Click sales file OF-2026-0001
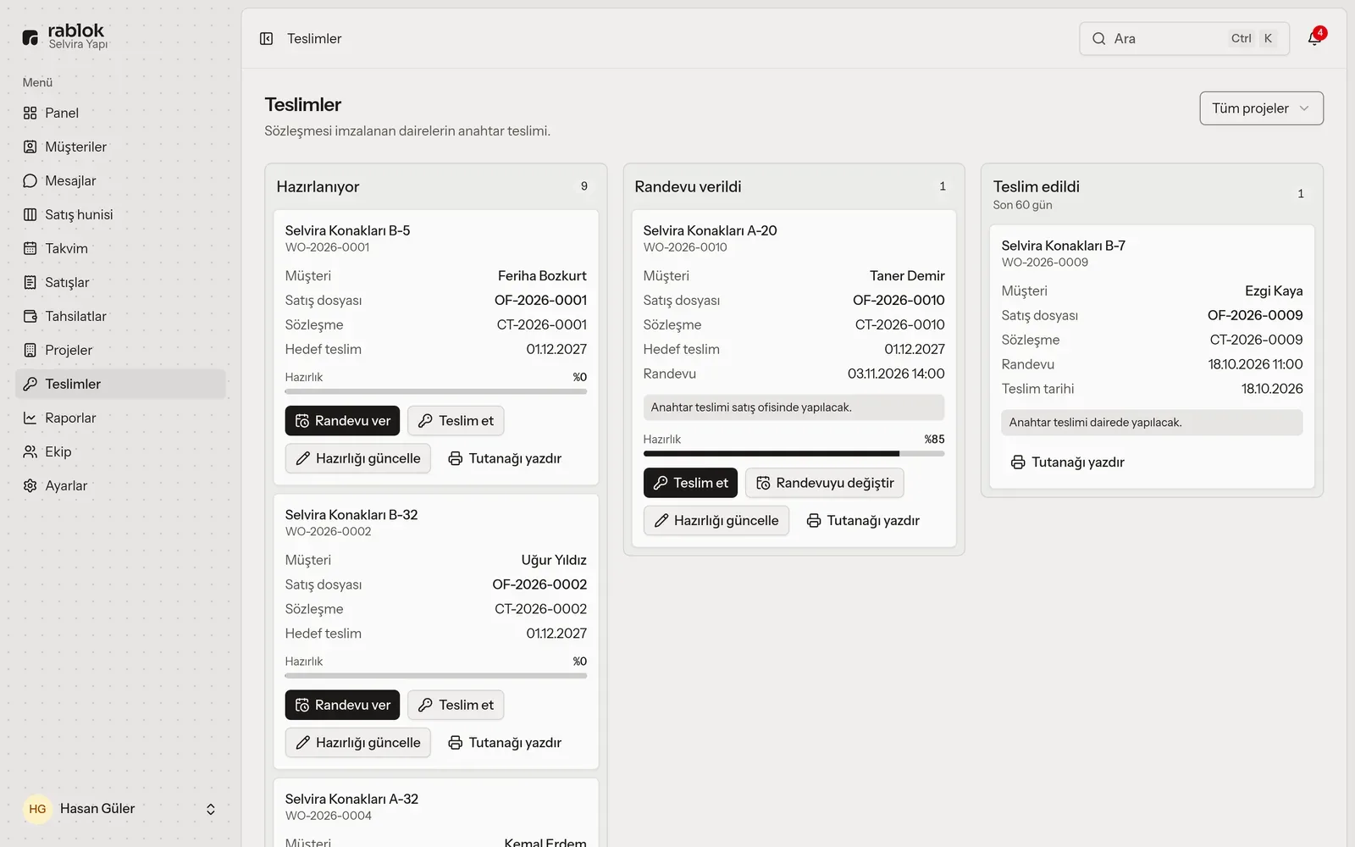 pyautogui.click(x=540, y=301)
